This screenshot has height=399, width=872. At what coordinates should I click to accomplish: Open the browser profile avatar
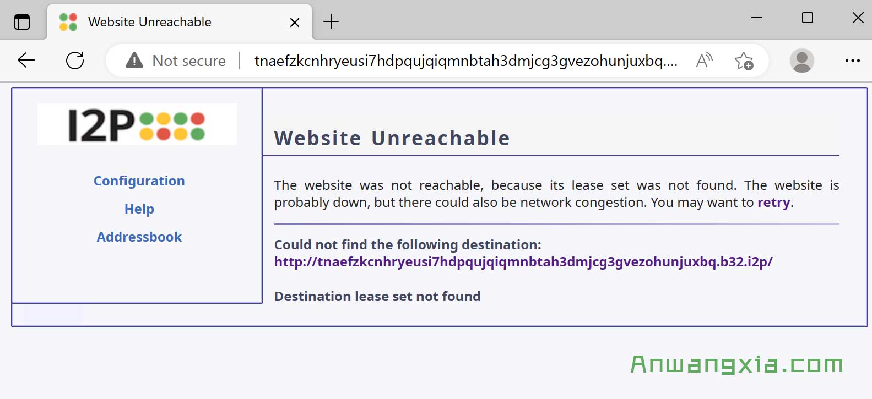(x=802, y=61)
